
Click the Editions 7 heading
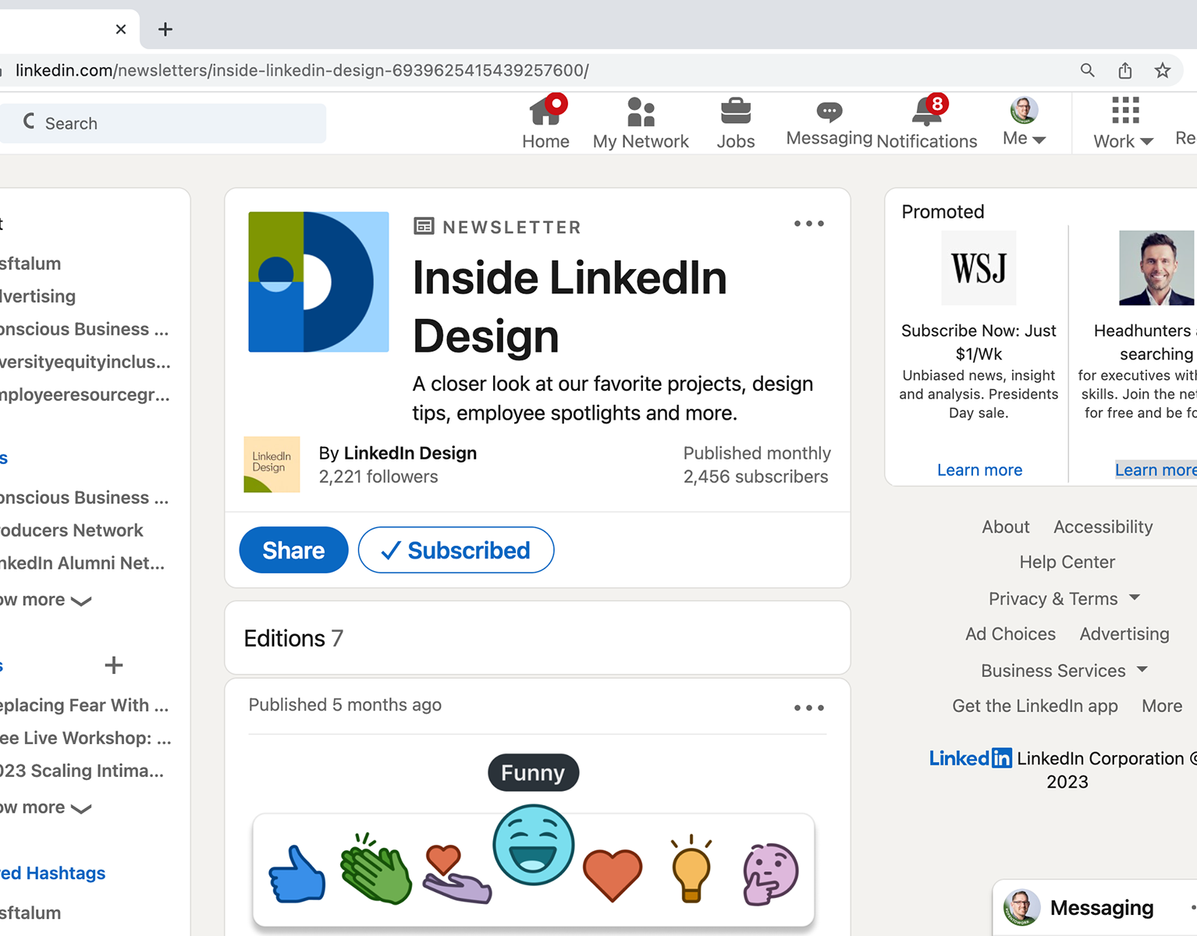pyautogui.click(x=293, y=639)
